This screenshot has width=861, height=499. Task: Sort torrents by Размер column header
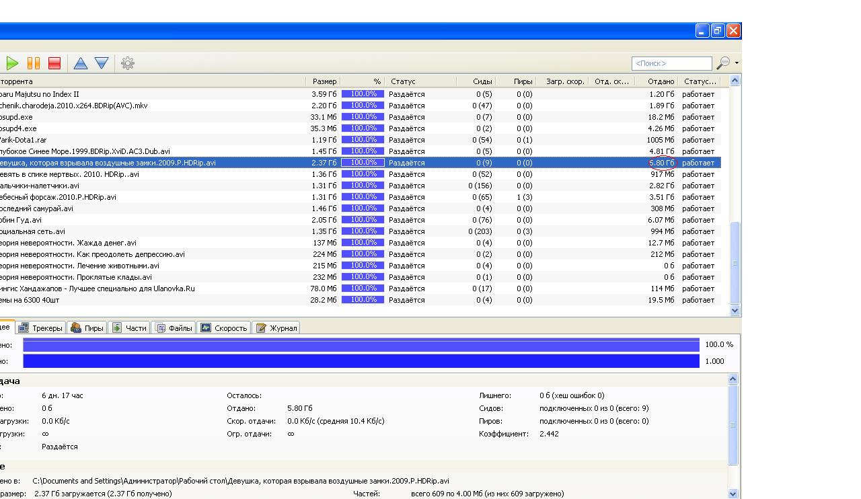coord(324,81)
